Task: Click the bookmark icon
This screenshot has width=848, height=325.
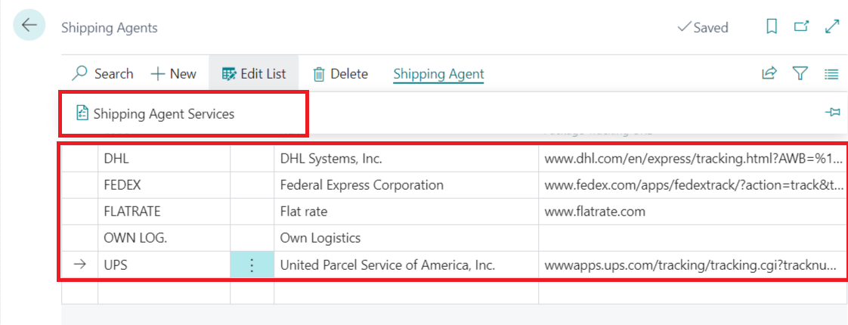Action: 772,27
